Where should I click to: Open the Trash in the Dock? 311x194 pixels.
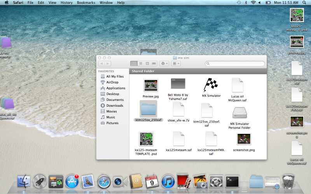[x=288, y=181]
